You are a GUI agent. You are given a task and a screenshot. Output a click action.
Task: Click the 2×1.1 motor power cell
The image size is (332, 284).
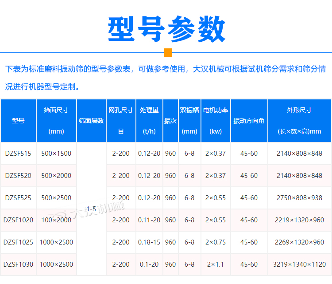(216, 264)
